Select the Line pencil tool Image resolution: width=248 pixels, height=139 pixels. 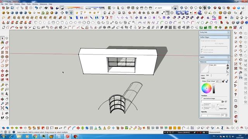[x=2, y=48]
